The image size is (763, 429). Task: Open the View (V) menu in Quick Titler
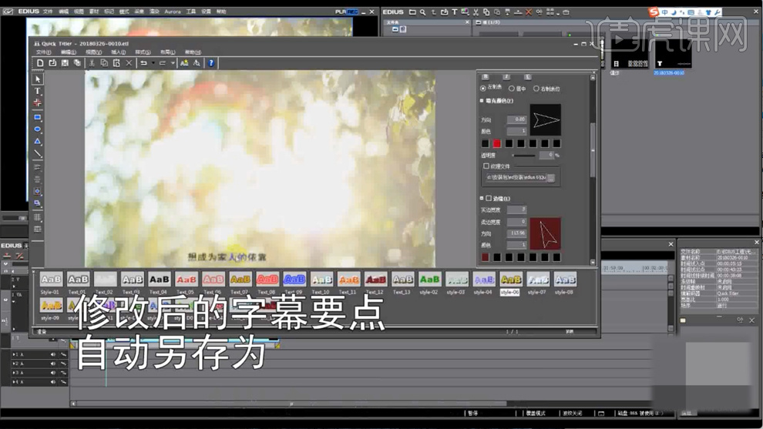coord(93,52)
